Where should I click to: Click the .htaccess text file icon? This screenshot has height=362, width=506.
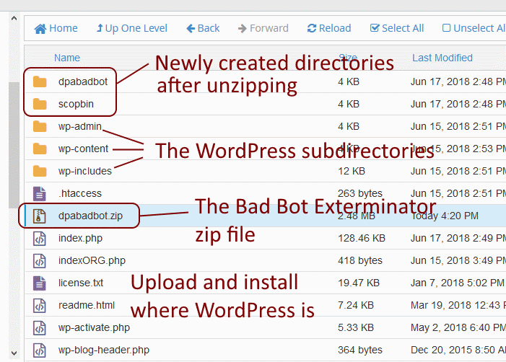coord(40,194)
